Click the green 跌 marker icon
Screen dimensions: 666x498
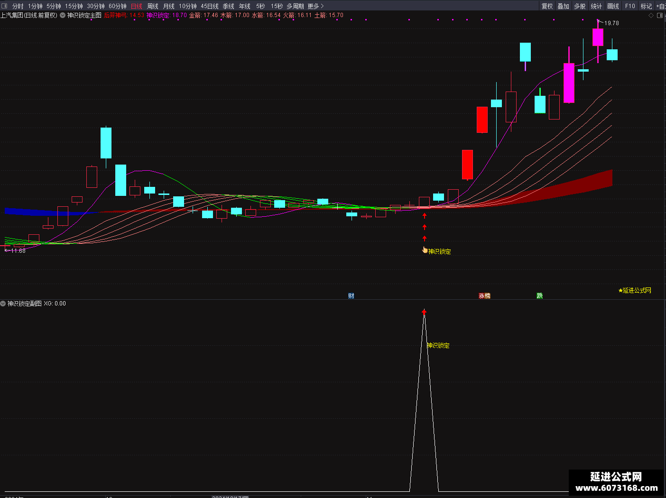tap(539, 295)
